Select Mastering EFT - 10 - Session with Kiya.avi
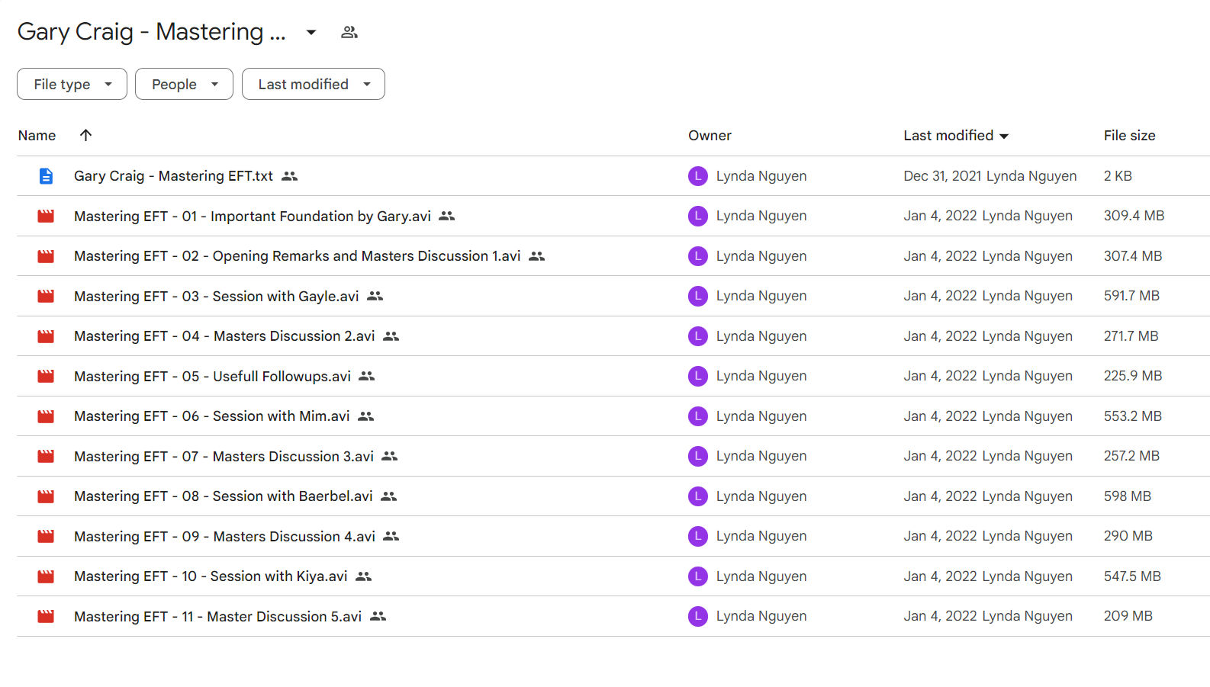The image size is (1210, 687). point(211,576)
